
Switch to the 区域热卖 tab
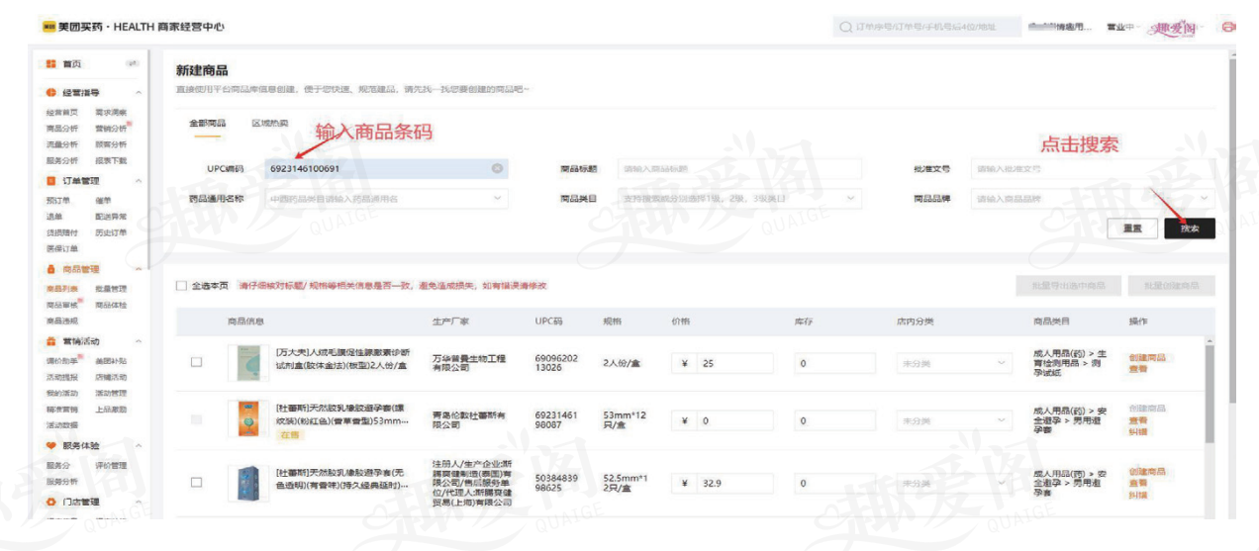[269, 124]
